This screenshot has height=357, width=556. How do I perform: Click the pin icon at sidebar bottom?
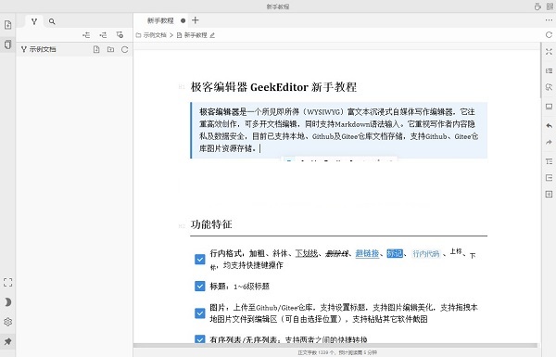pyautogui.click(x=7, y=341)
